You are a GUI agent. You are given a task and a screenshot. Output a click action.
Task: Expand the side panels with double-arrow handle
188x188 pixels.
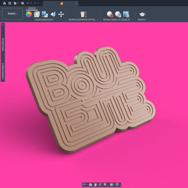3,25
